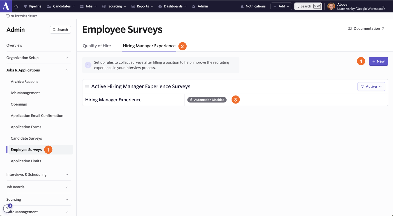
Task: Click the bell Notifications icon
Action: tap(242, 6)
